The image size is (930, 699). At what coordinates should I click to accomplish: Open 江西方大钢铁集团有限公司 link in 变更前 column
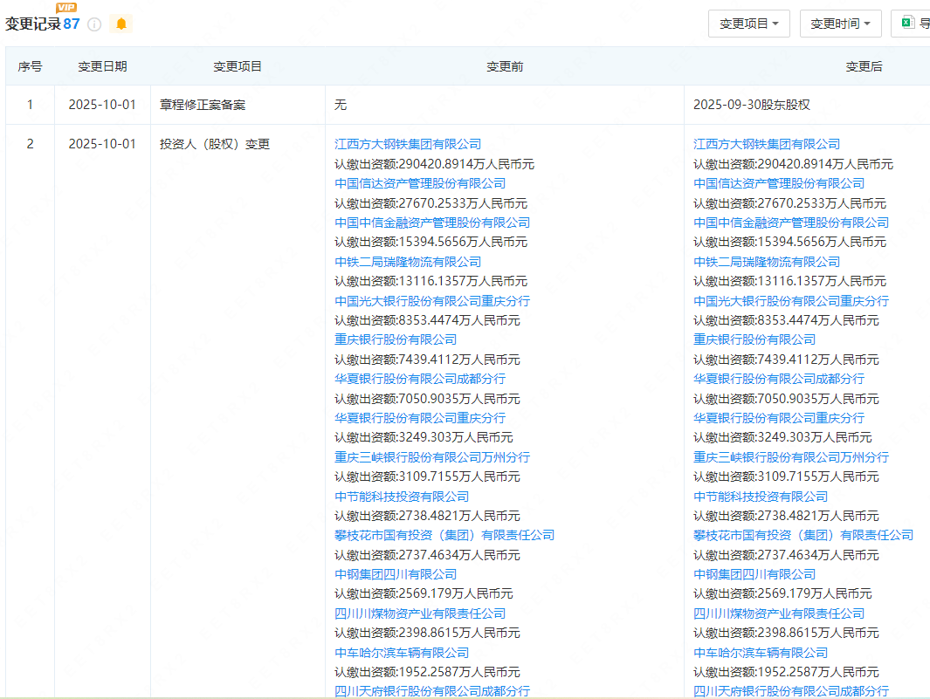pos(408,144)
